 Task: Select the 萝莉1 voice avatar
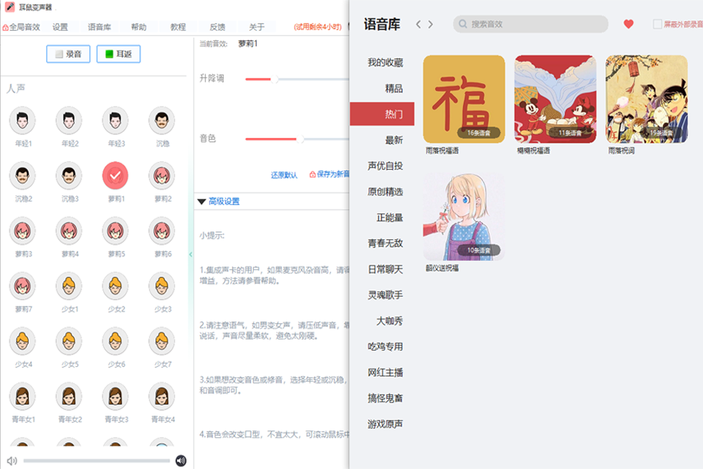coord(115,176)
